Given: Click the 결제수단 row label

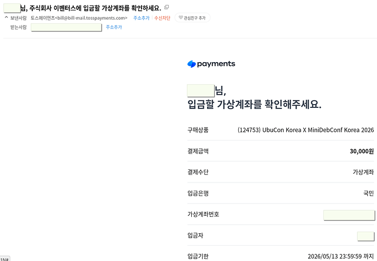Looking at the screenshot, I should coord(198,172).
